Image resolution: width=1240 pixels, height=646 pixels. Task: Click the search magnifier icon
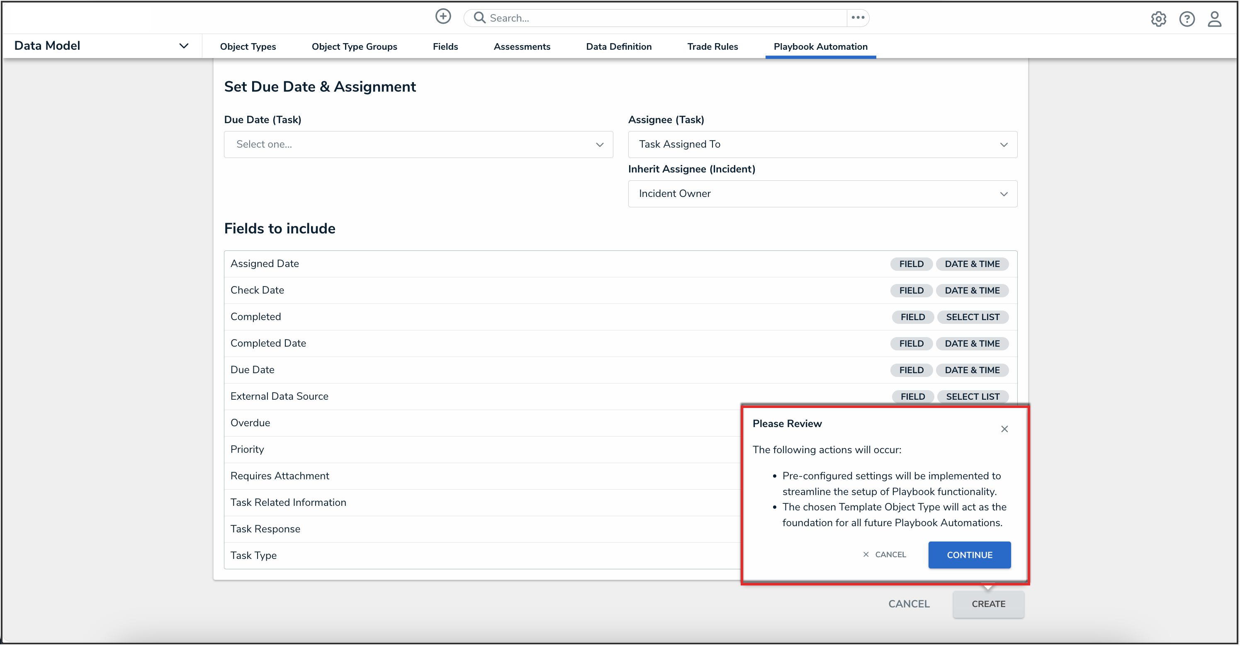(x=479, y=18)
